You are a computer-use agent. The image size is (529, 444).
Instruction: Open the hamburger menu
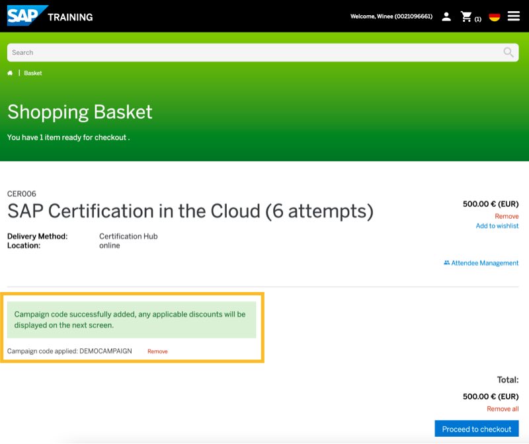tap(514, 16)
